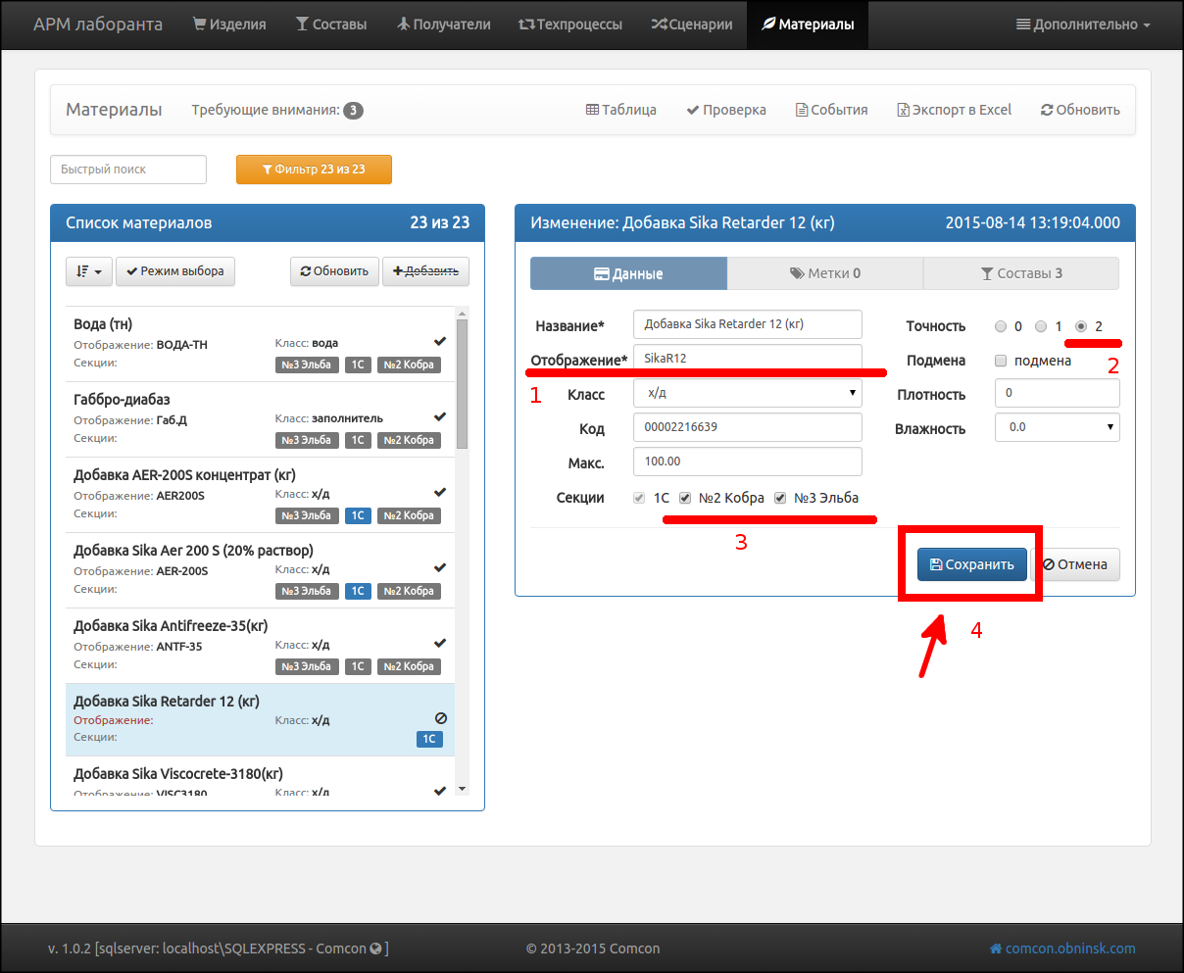Viewport: 1184px width, 973px height.
Task: Click the check icon on the AER-200S концентрат row
Action: (440, 492)
